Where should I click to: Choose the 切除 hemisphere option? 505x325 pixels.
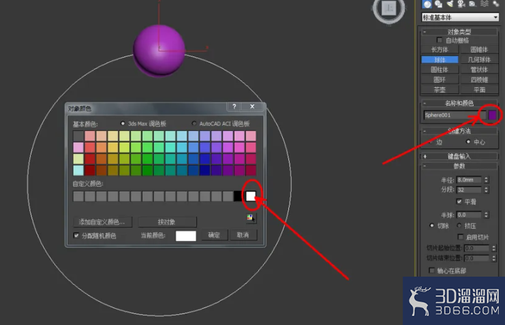(431, 226)
